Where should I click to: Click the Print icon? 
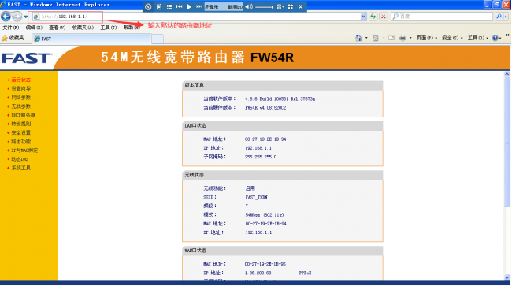pyautogui.click(x=403, y=38)
